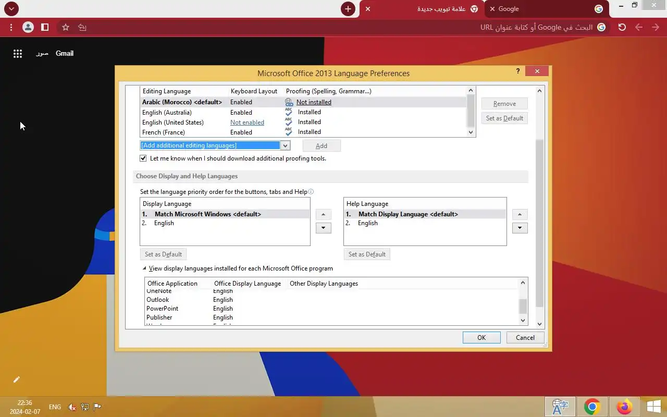Toggle the download additional proofing tools checkbox

(x=143, y=158)
